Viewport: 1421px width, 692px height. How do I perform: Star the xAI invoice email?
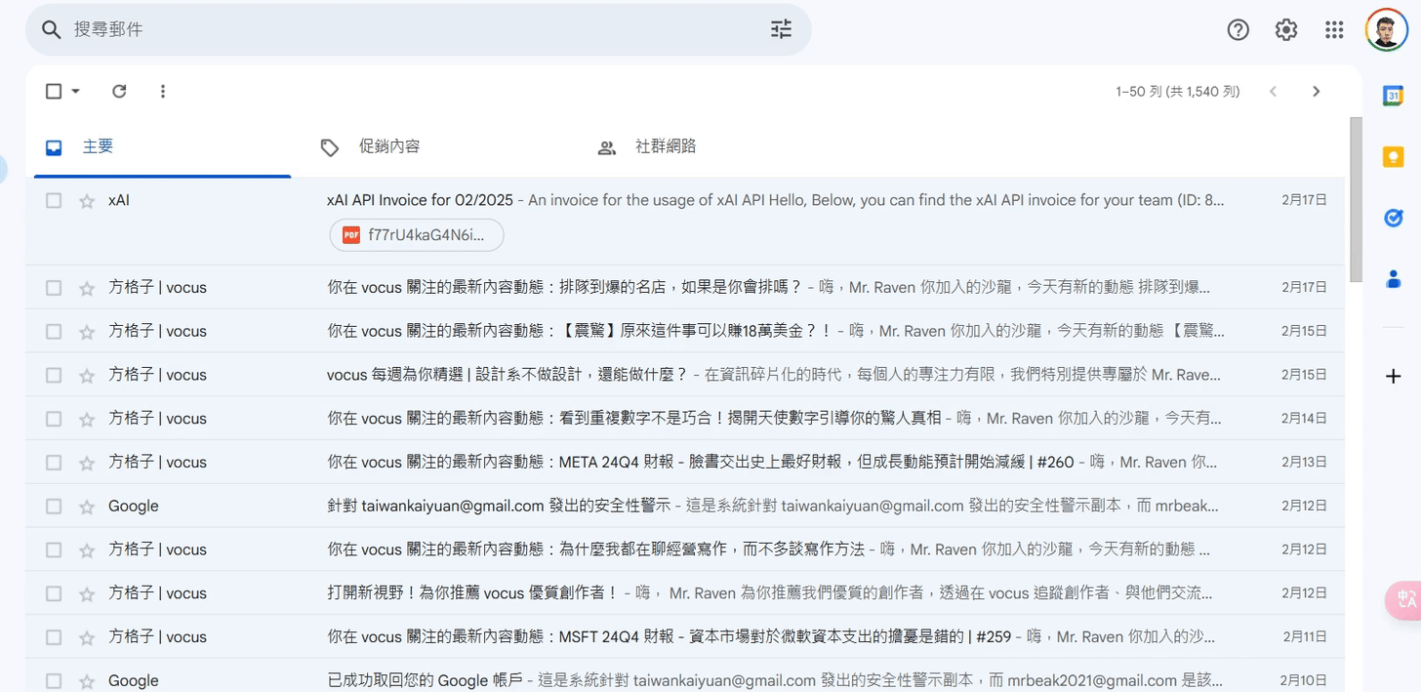pyautogui.click(x=87, y=201)
